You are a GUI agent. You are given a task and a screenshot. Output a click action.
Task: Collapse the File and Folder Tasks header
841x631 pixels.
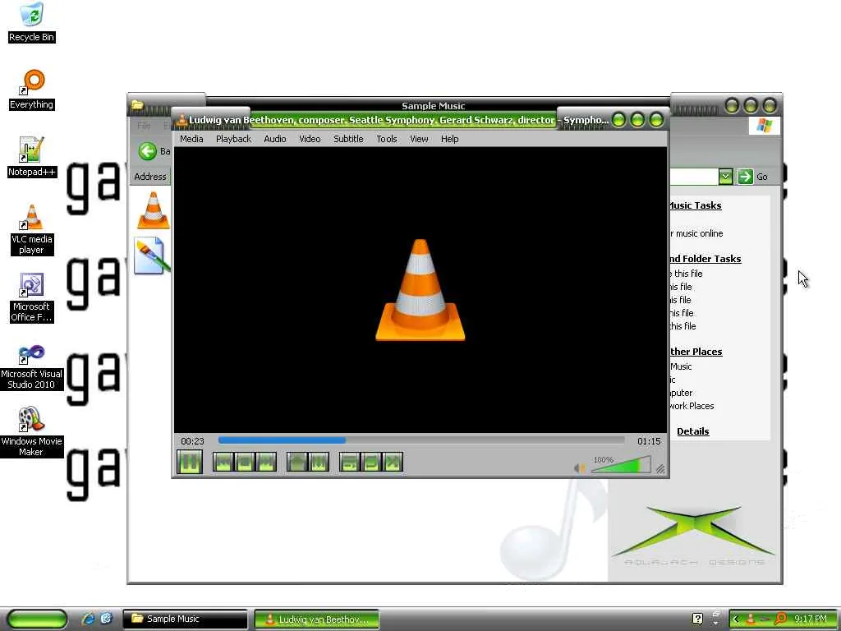705,259
